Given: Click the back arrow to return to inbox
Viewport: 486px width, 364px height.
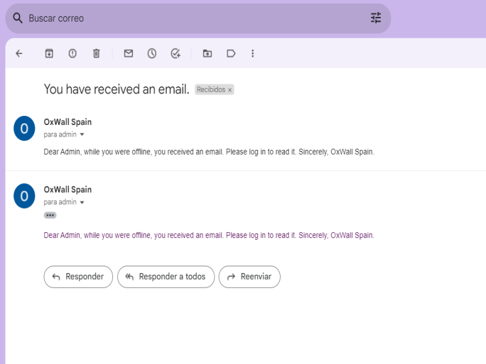Looking at the screenshot, I should [19, 53].
